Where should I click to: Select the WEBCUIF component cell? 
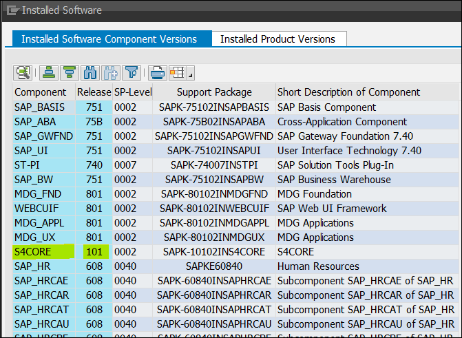[44, 209]
